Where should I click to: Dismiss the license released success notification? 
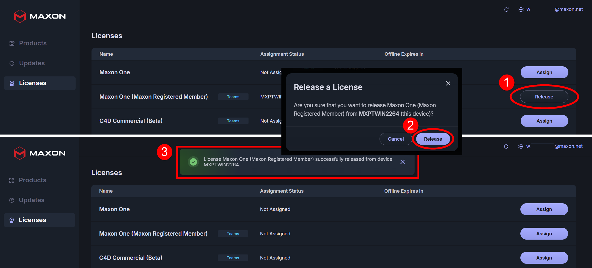402,162
